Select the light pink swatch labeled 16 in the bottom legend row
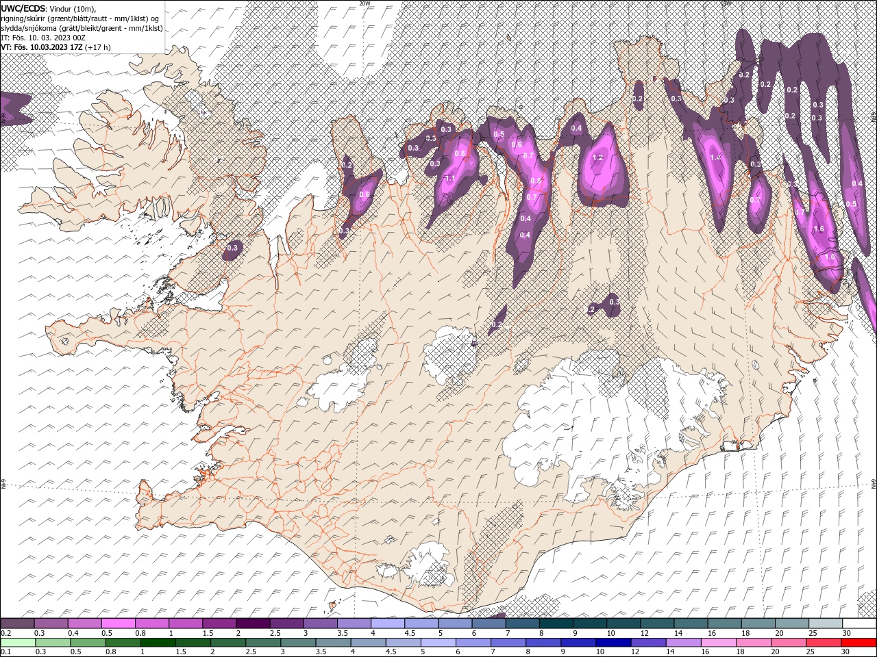Viewport: 877px width, 657px height. pyautogui.click(x=718, y=643)
